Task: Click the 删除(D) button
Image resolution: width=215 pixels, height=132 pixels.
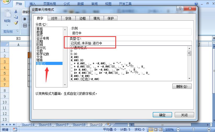Action: 182,86
